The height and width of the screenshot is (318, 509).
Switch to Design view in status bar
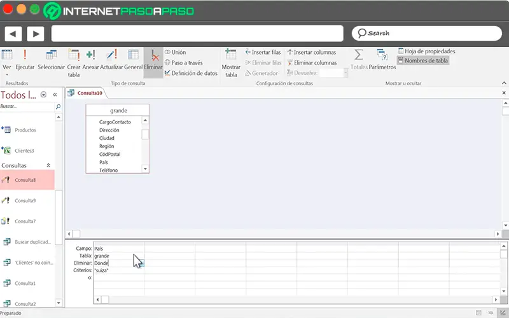(x=503, y=313)
